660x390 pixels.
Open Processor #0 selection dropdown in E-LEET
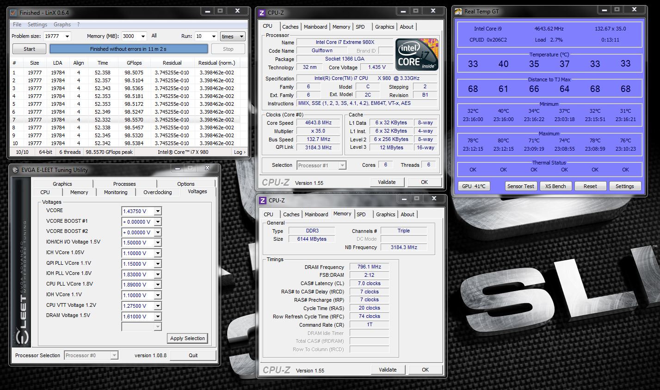click(114, 355)
